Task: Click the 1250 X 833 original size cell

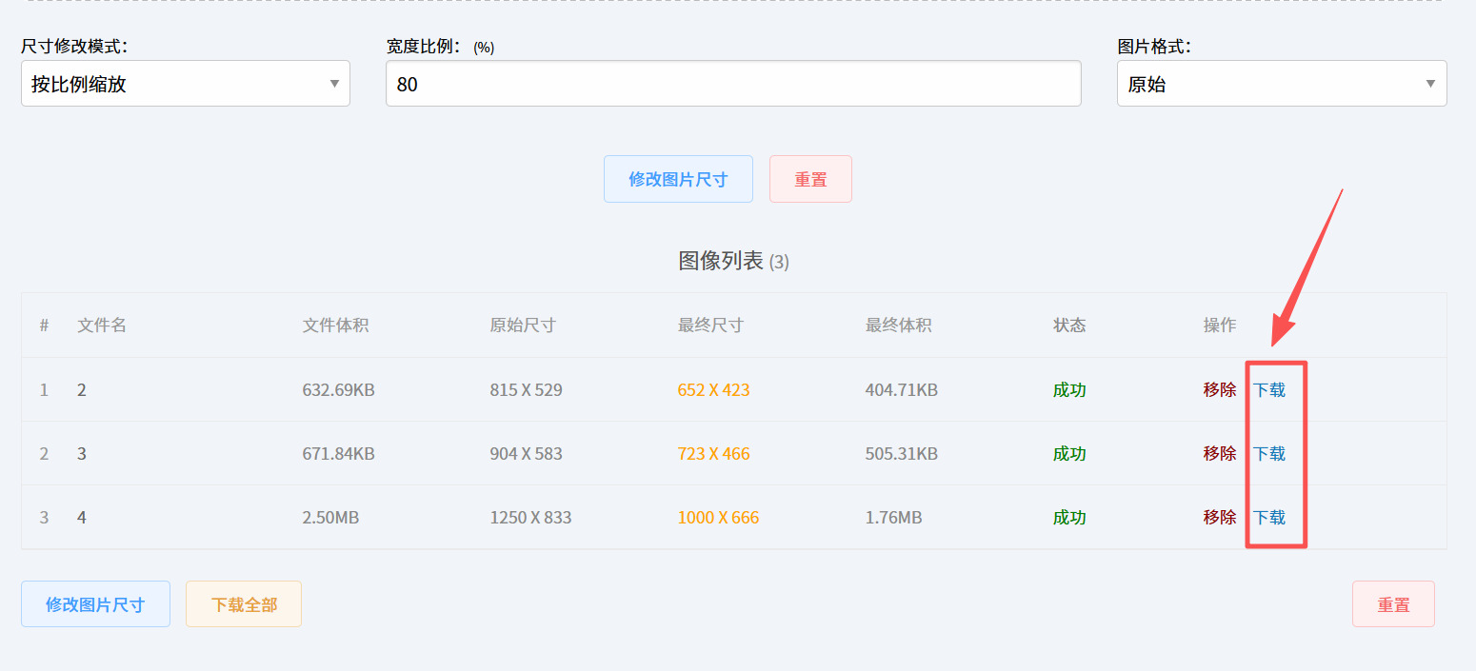Action: (530, 517)
